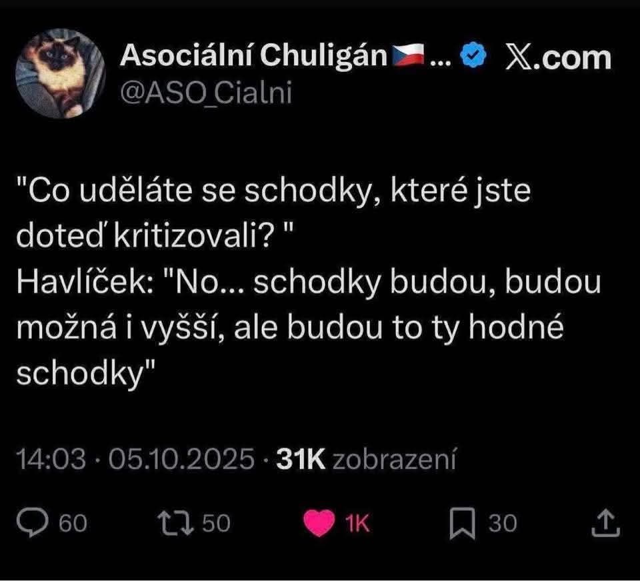Open the 31K zobrazení view count
Screen dimensions: 640x581
click(x=366, y=460)
